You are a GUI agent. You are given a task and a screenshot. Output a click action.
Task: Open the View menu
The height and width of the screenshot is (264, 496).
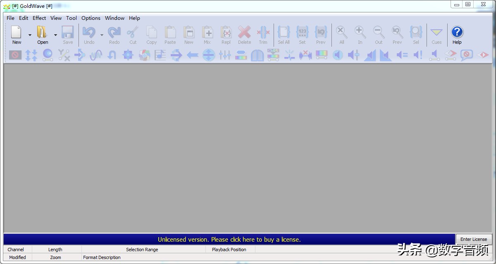point(56,18)
